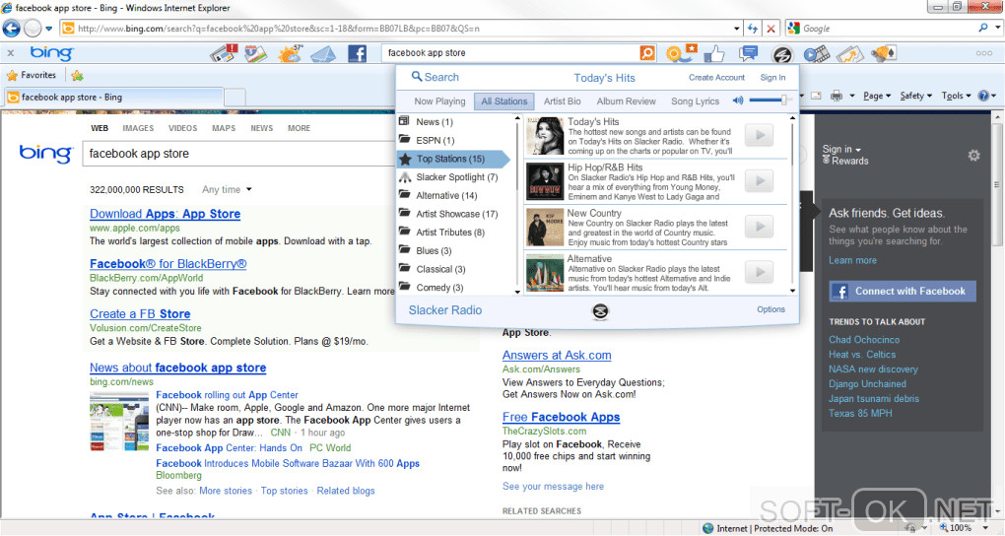Expand the Sign in dropdown in the sidebar

pos(841,150)
